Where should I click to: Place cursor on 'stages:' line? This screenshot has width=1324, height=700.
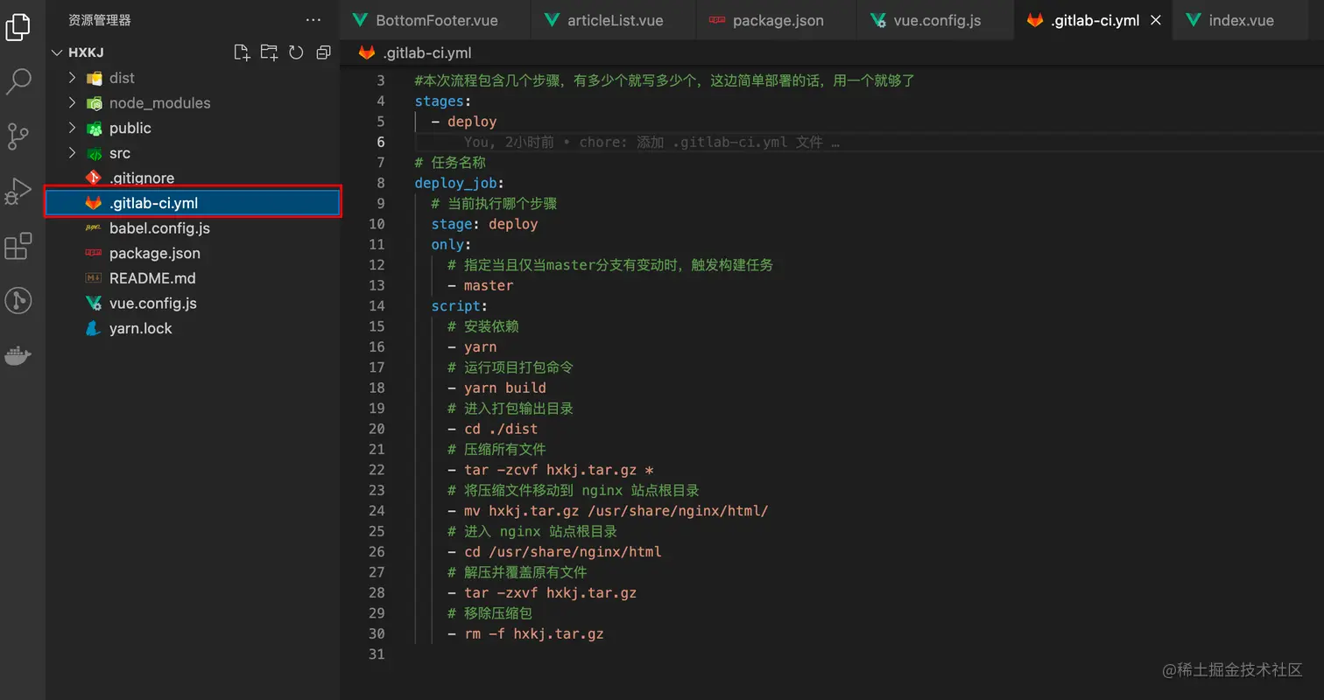pyautogui.click(x=443, y=101)
